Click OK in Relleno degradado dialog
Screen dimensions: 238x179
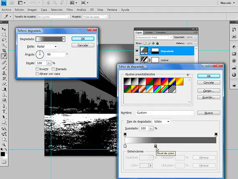tap(83, 39)
